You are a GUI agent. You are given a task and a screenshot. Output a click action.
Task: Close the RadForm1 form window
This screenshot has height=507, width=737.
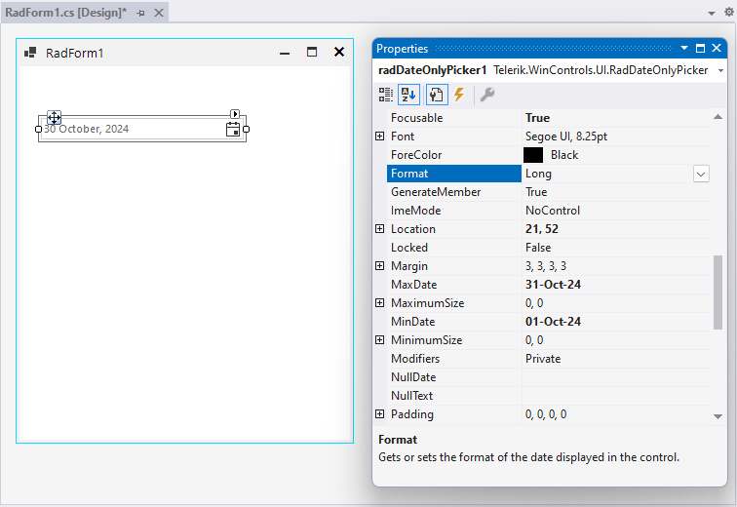(339, 52)
